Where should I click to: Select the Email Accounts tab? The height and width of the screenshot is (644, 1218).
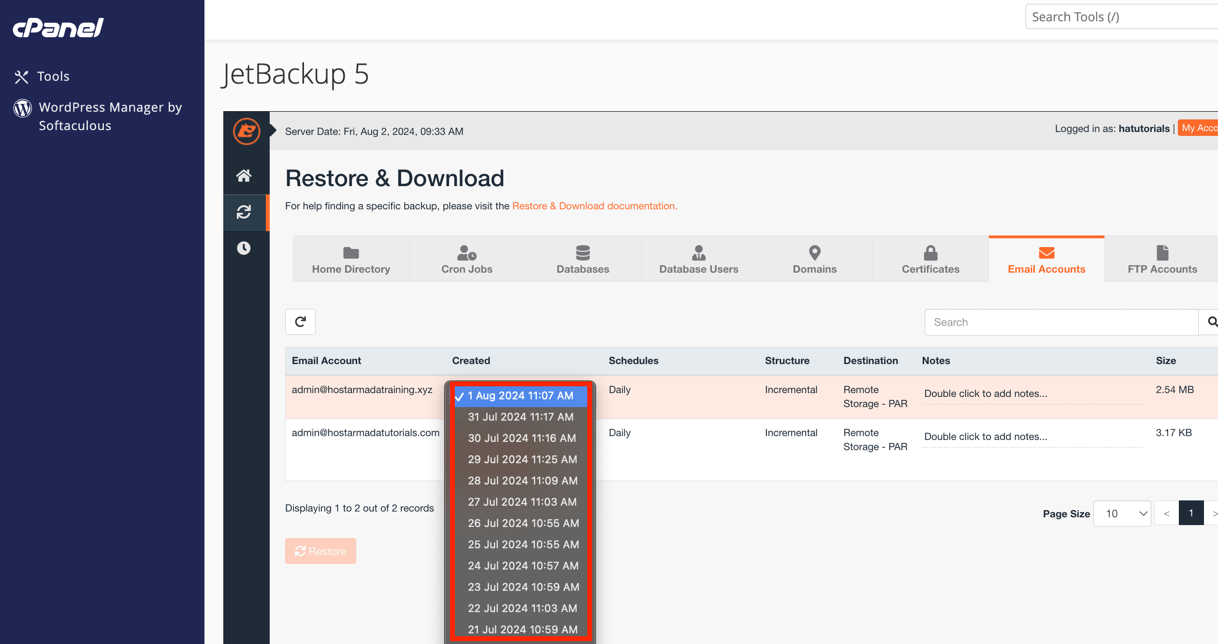(1046, 259)
